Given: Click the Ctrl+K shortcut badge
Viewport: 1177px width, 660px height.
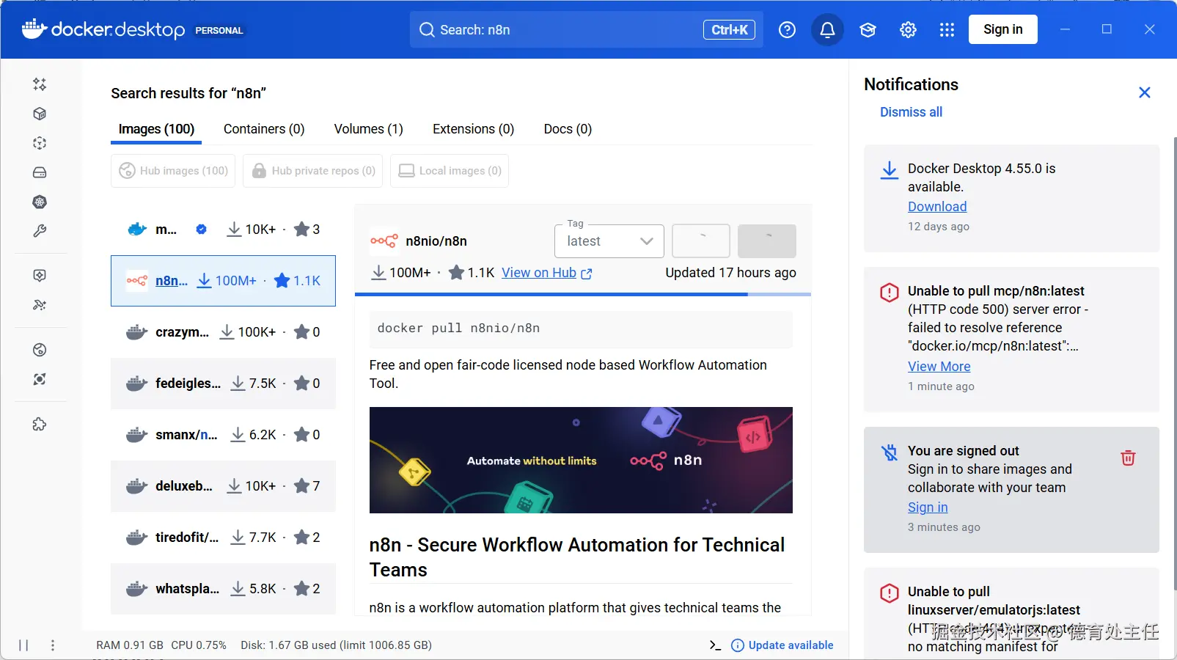Looking at the screenshot, I should pos(729,30).
